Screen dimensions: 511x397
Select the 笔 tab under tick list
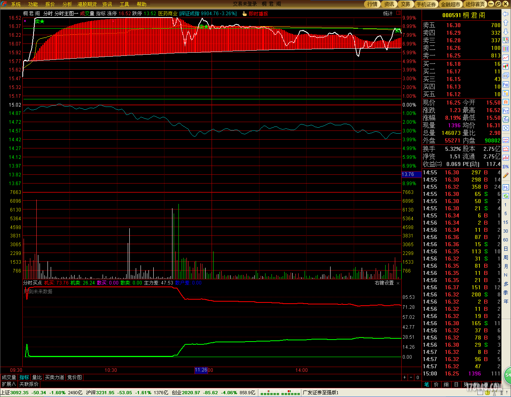426,384
